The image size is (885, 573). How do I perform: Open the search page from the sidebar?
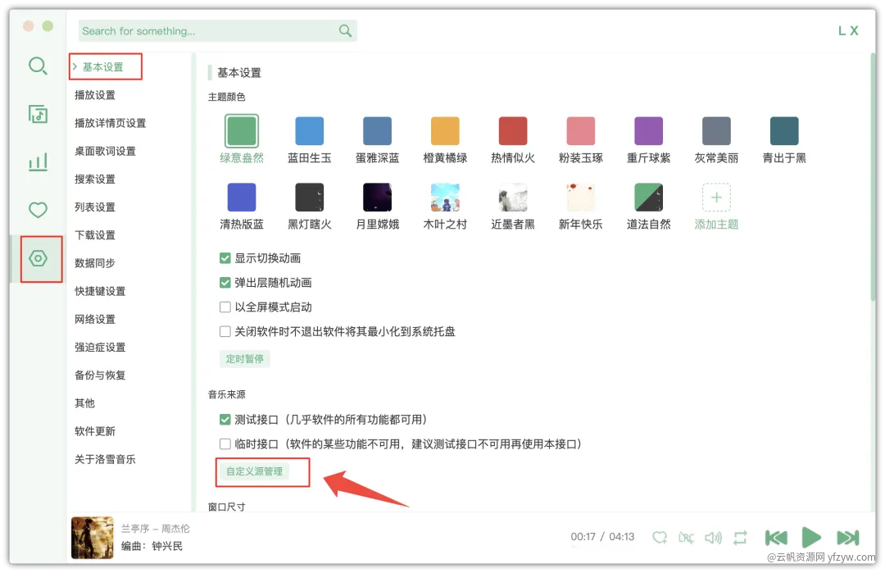click(x=38, y=66)
